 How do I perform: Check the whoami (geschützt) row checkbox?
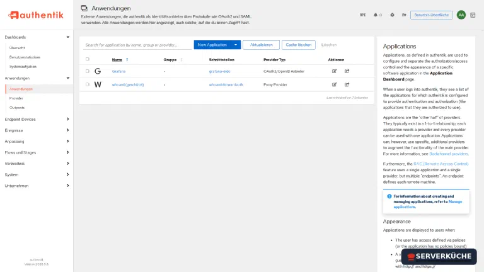pos(88,84)
